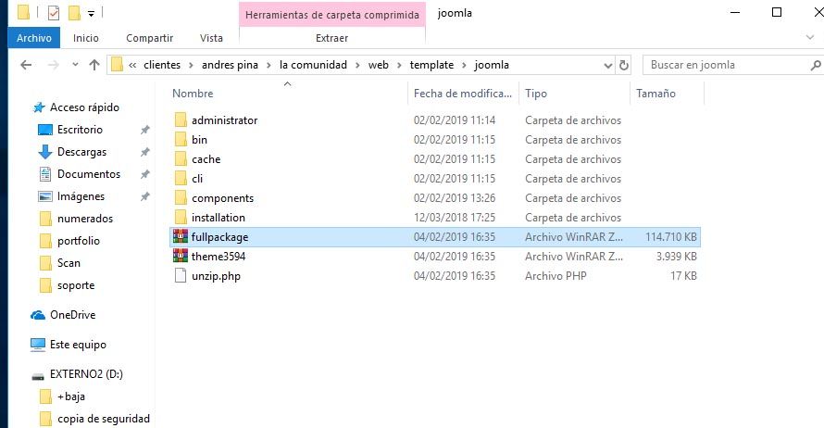
Task: Navigate to clientes in breadcrumb
Action: (162, 65)
